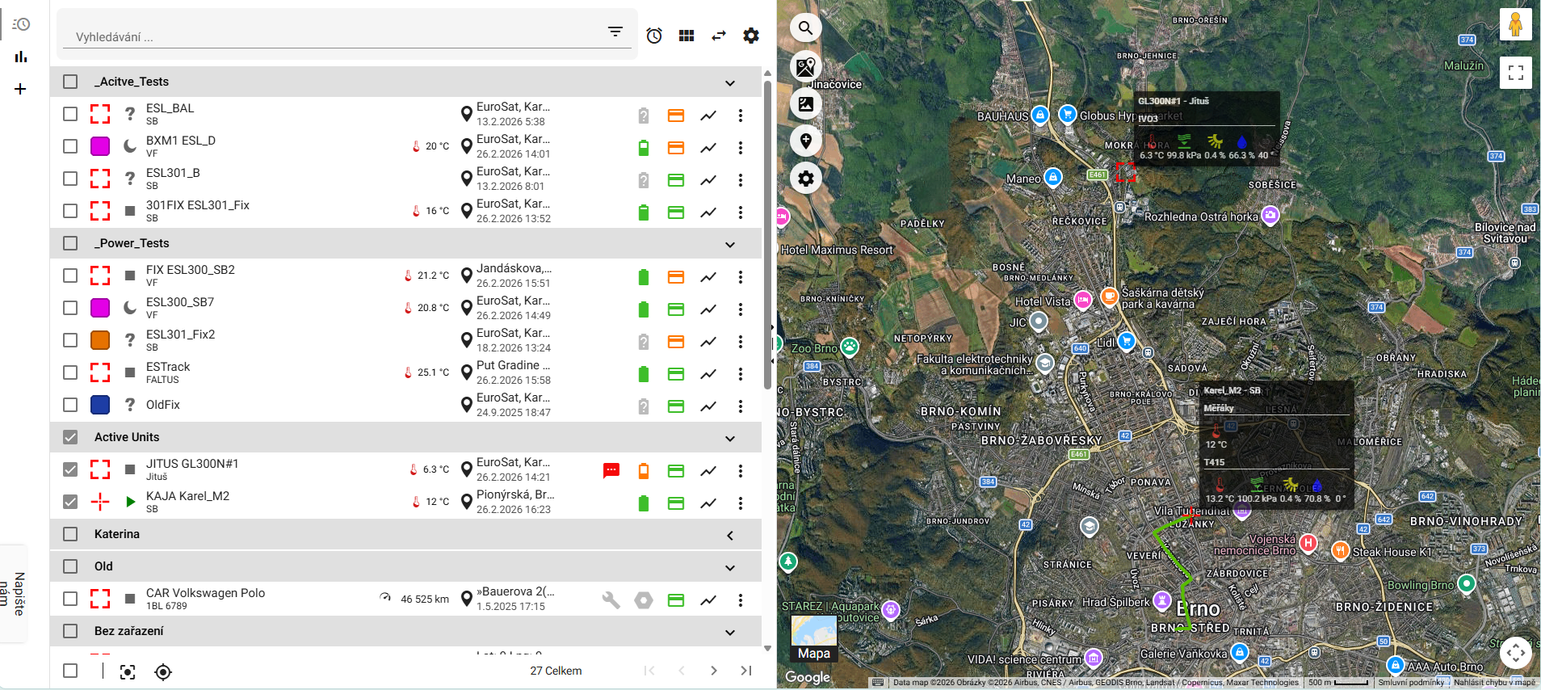Click Nahlásit chybu v mapě link
The height and width of the screenshot is (690, 1541).
click(1495, 682)
